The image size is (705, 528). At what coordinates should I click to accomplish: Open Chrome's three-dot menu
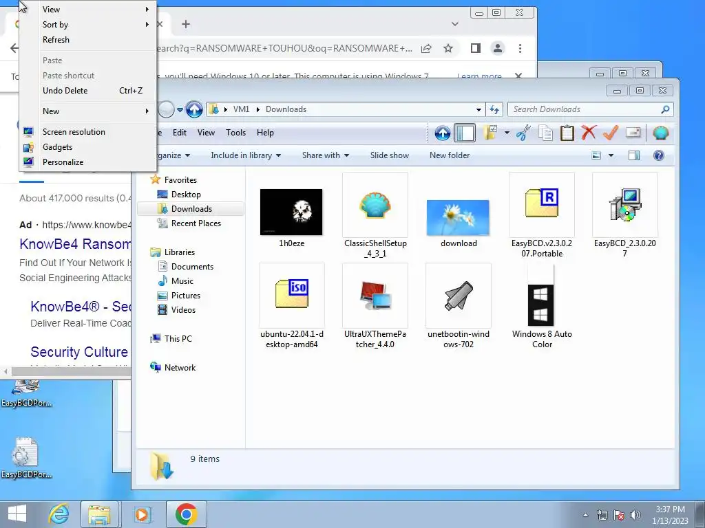point(520,49)
